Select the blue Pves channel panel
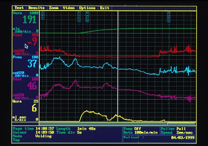 26,66
